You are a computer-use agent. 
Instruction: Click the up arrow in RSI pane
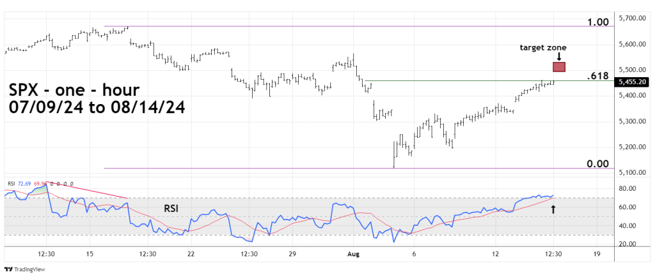[553, 208]
